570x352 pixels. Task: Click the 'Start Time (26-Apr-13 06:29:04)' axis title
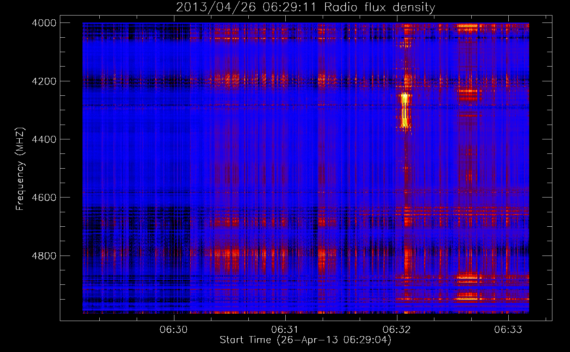(x=305, y=340)
